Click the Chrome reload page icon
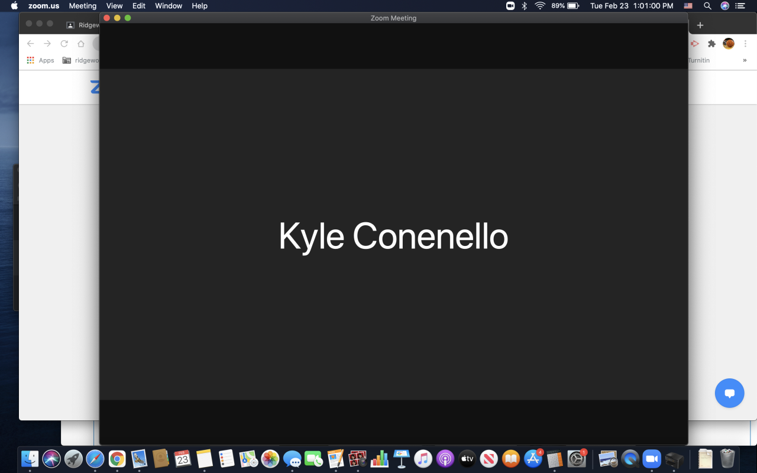The width and height of the screenshot is (757, 473). tap(64, 44)
